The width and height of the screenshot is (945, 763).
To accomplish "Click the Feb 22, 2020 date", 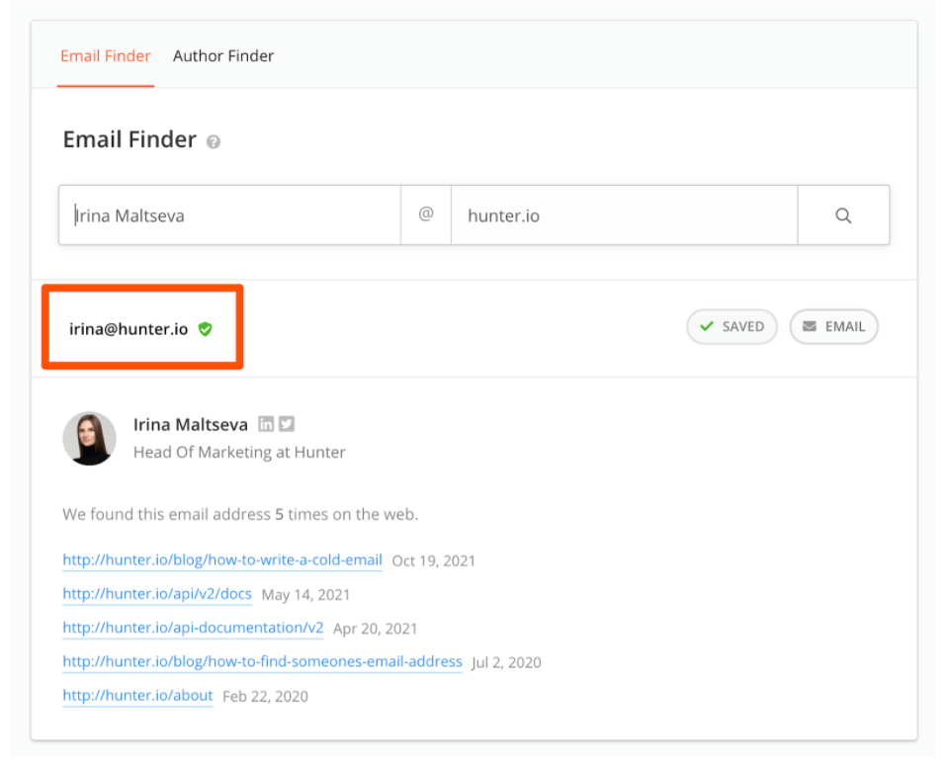I will 265,696.
